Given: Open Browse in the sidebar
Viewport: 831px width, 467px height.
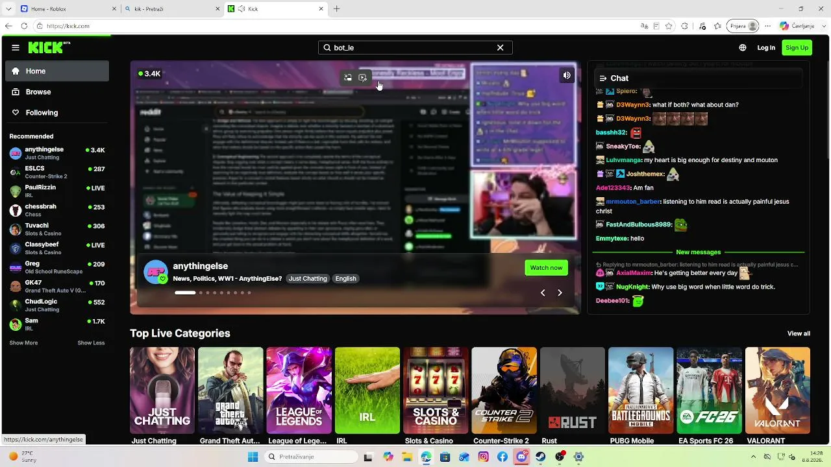Looking at the screenshot, I should [x=57, y=92].
